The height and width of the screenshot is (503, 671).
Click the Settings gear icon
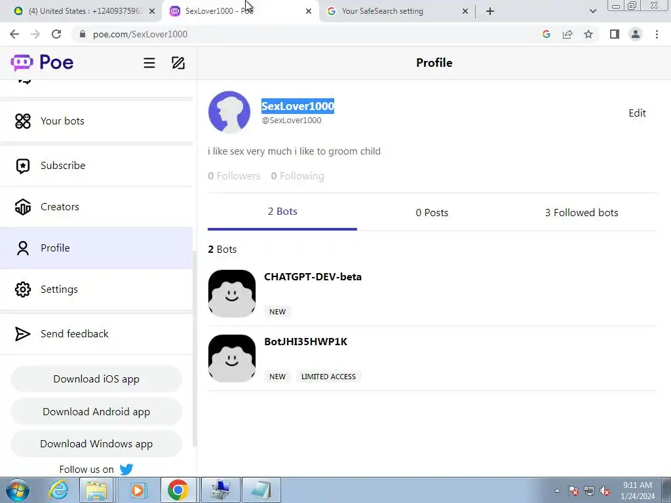click(23, 289)
